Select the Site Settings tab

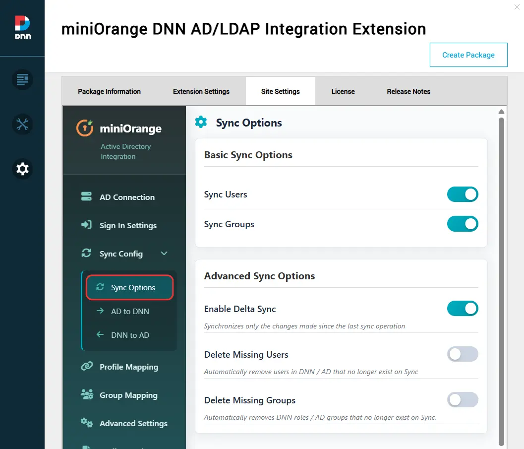[281, 91]
